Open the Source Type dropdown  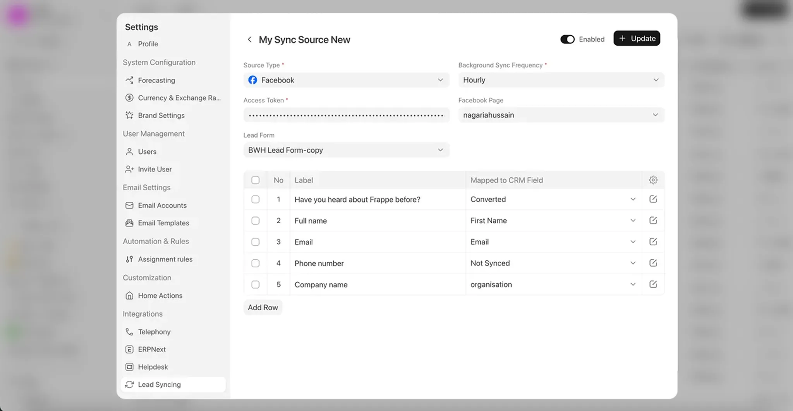[x=346, y=80]
